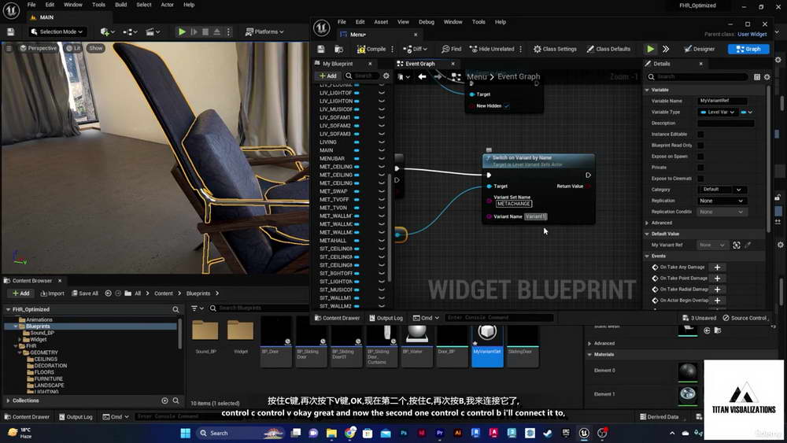Select the MET_SWAP variable
The width and height of the screenshot is (787, 443).
tap(333, 191)
